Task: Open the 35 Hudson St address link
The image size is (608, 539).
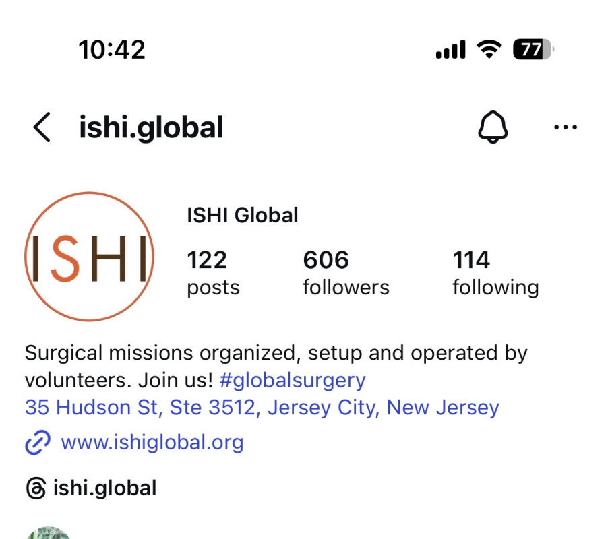Action: coord(262,408)
